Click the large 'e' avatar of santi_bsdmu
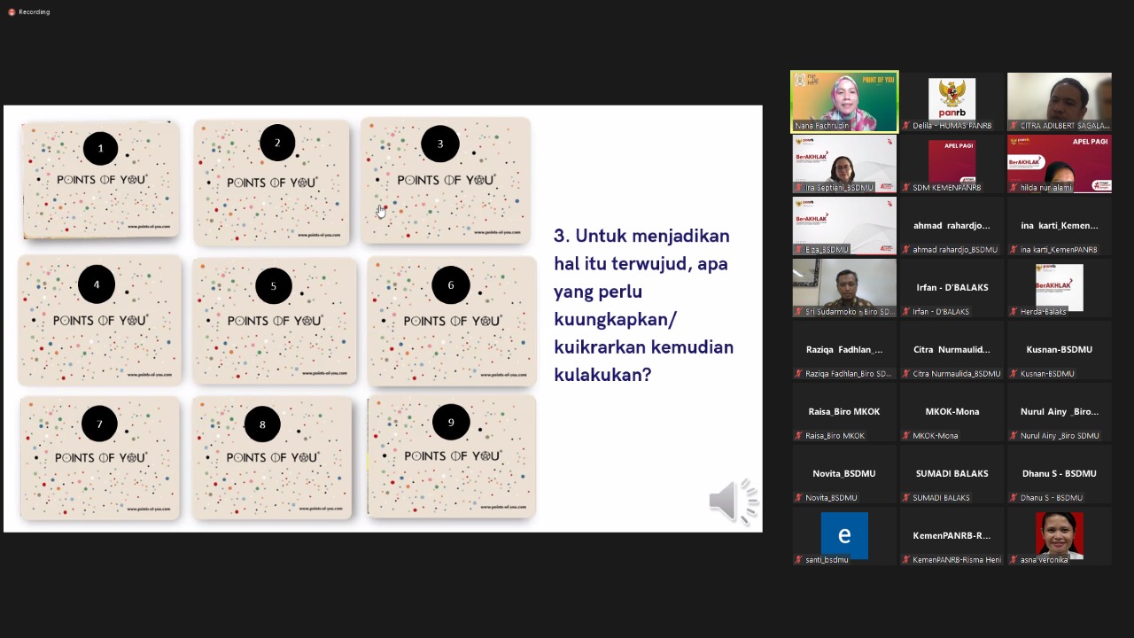 coord(844,535)
